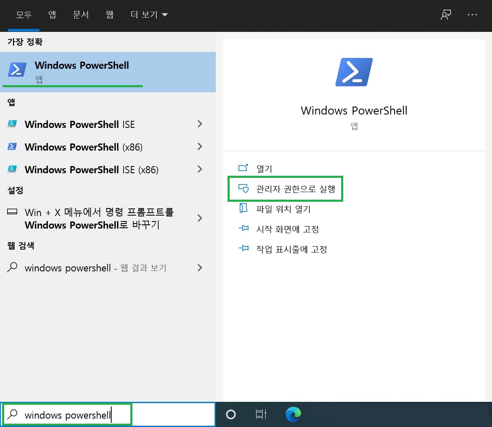Click the PowerShell ISE (x86) icon
This screenshot has width=492, height=427.
pyautogui.click(x=12, y=169)
